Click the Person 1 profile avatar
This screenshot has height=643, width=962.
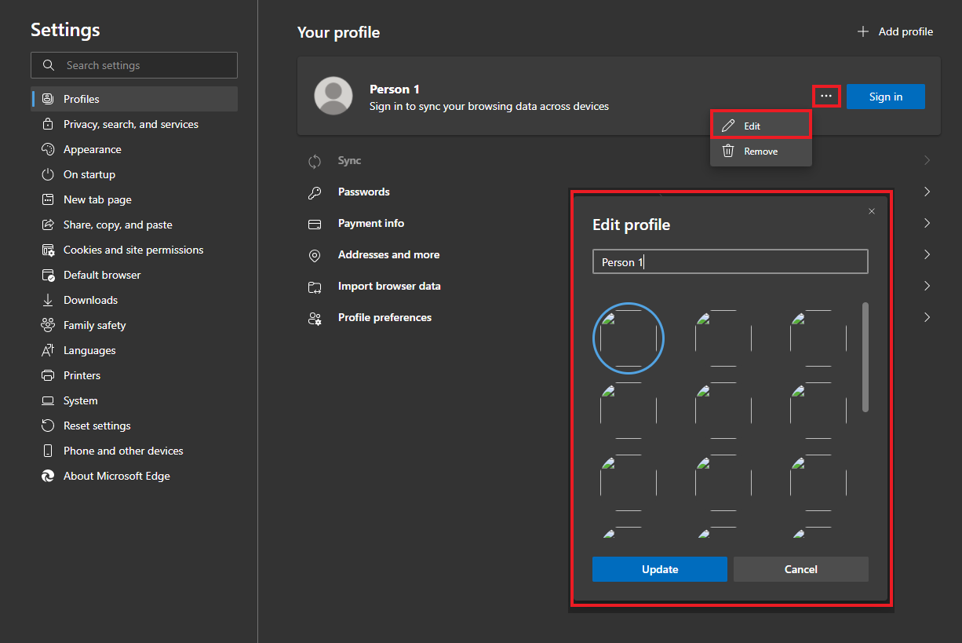coord(333,97)
